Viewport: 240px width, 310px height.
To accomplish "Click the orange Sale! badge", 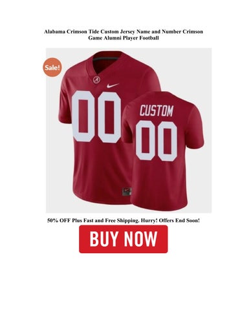I will [52, 67].
